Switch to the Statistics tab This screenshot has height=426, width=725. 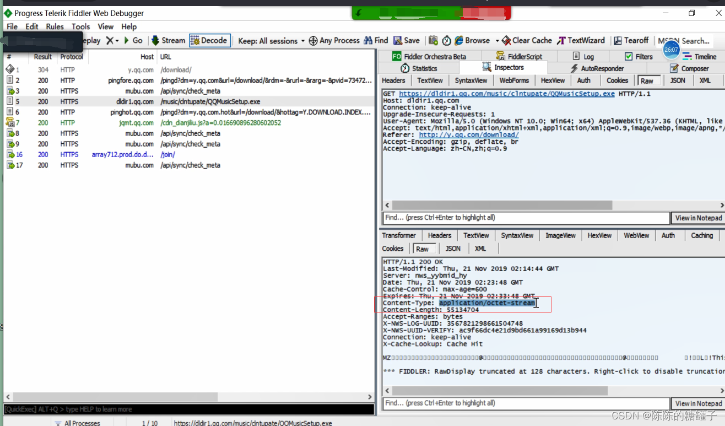[x=419, y=68]
